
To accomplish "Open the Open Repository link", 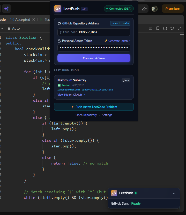I will pyautogui.click(x=86, y=115).
